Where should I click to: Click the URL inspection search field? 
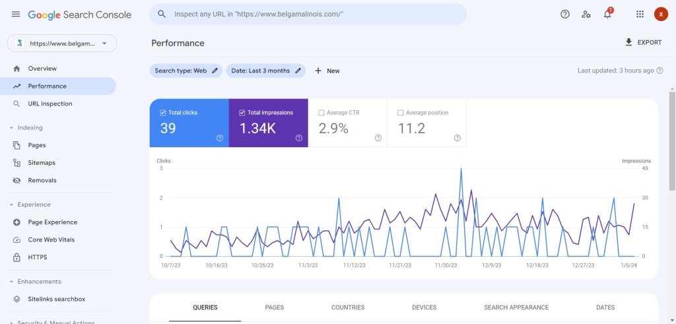[317, 14]
